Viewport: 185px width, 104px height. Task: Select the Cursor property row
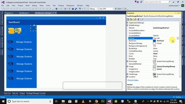click(153, 53)
